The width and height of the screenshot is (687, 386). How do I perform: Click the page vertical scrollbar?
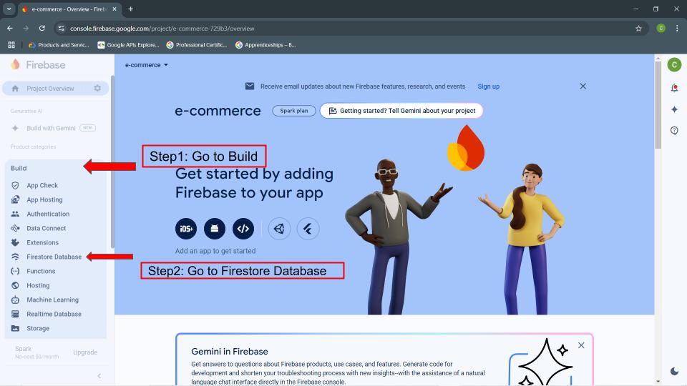point(658,104)
